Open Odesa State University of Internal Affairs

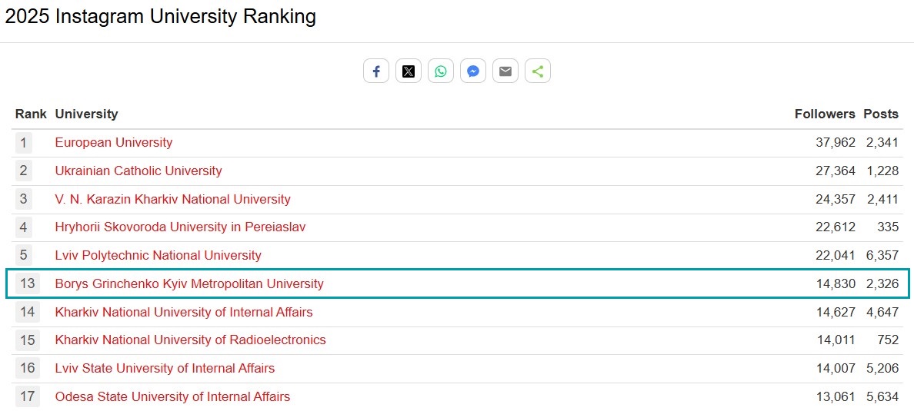pyautogui.click(x=172, y=396)
